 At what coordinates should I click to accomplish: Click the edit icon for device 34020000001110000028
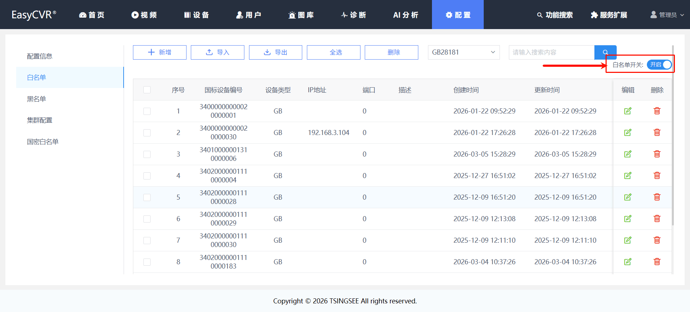coord(627,197)
